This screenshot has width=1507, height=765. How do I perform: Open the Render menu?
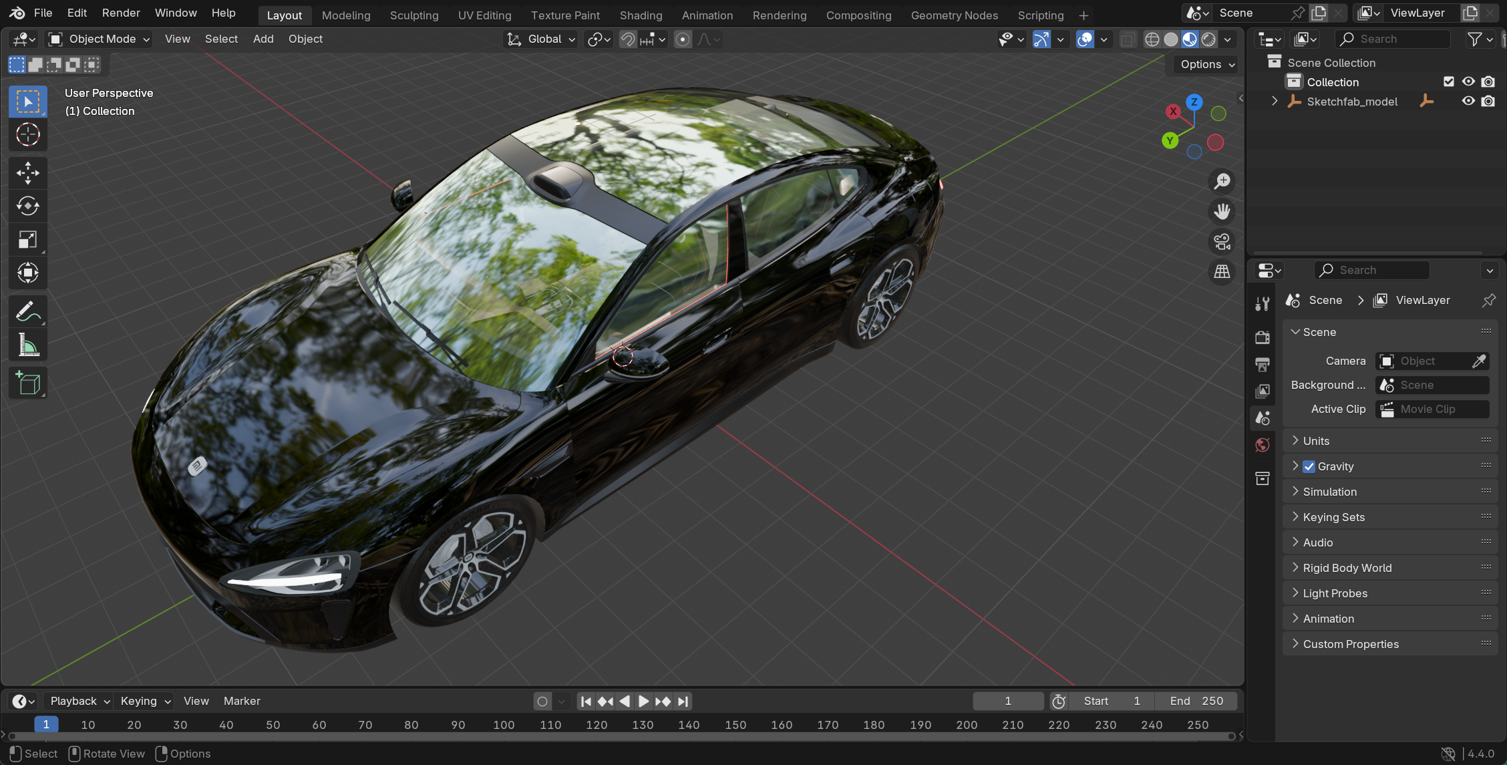(x=121, y=13)
